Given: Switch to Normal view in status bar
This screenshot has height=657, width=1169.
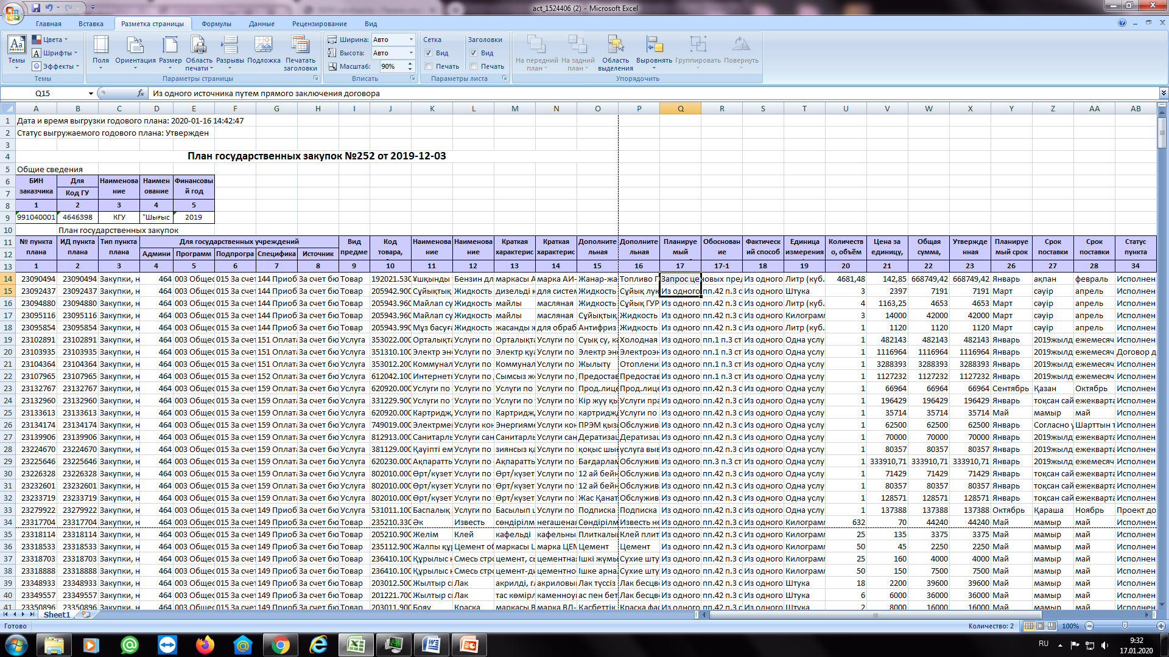Looking at the screenshot, I should click(x=1029, y=626).
